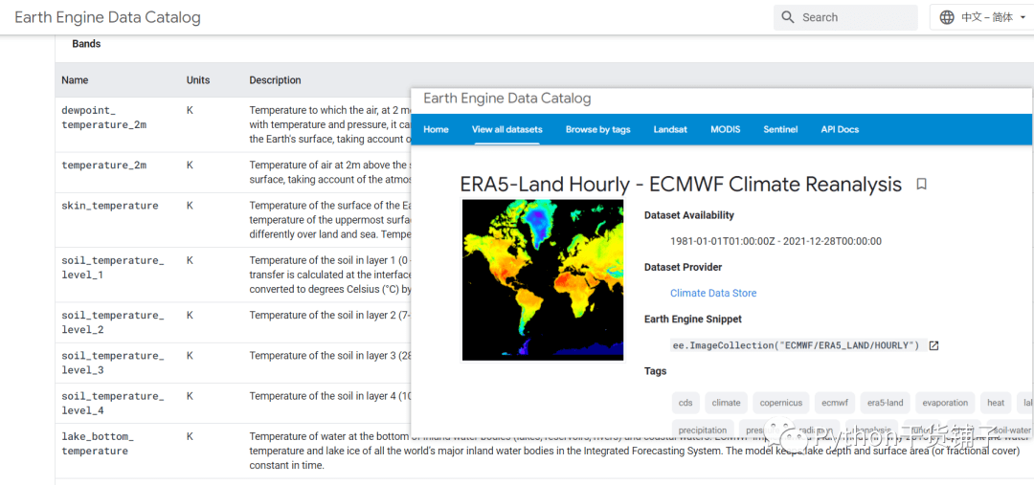1034x485 pixels.
Task: Follow the Climate Data Store link
Action: pyautogui.click(x=713, y=294)
